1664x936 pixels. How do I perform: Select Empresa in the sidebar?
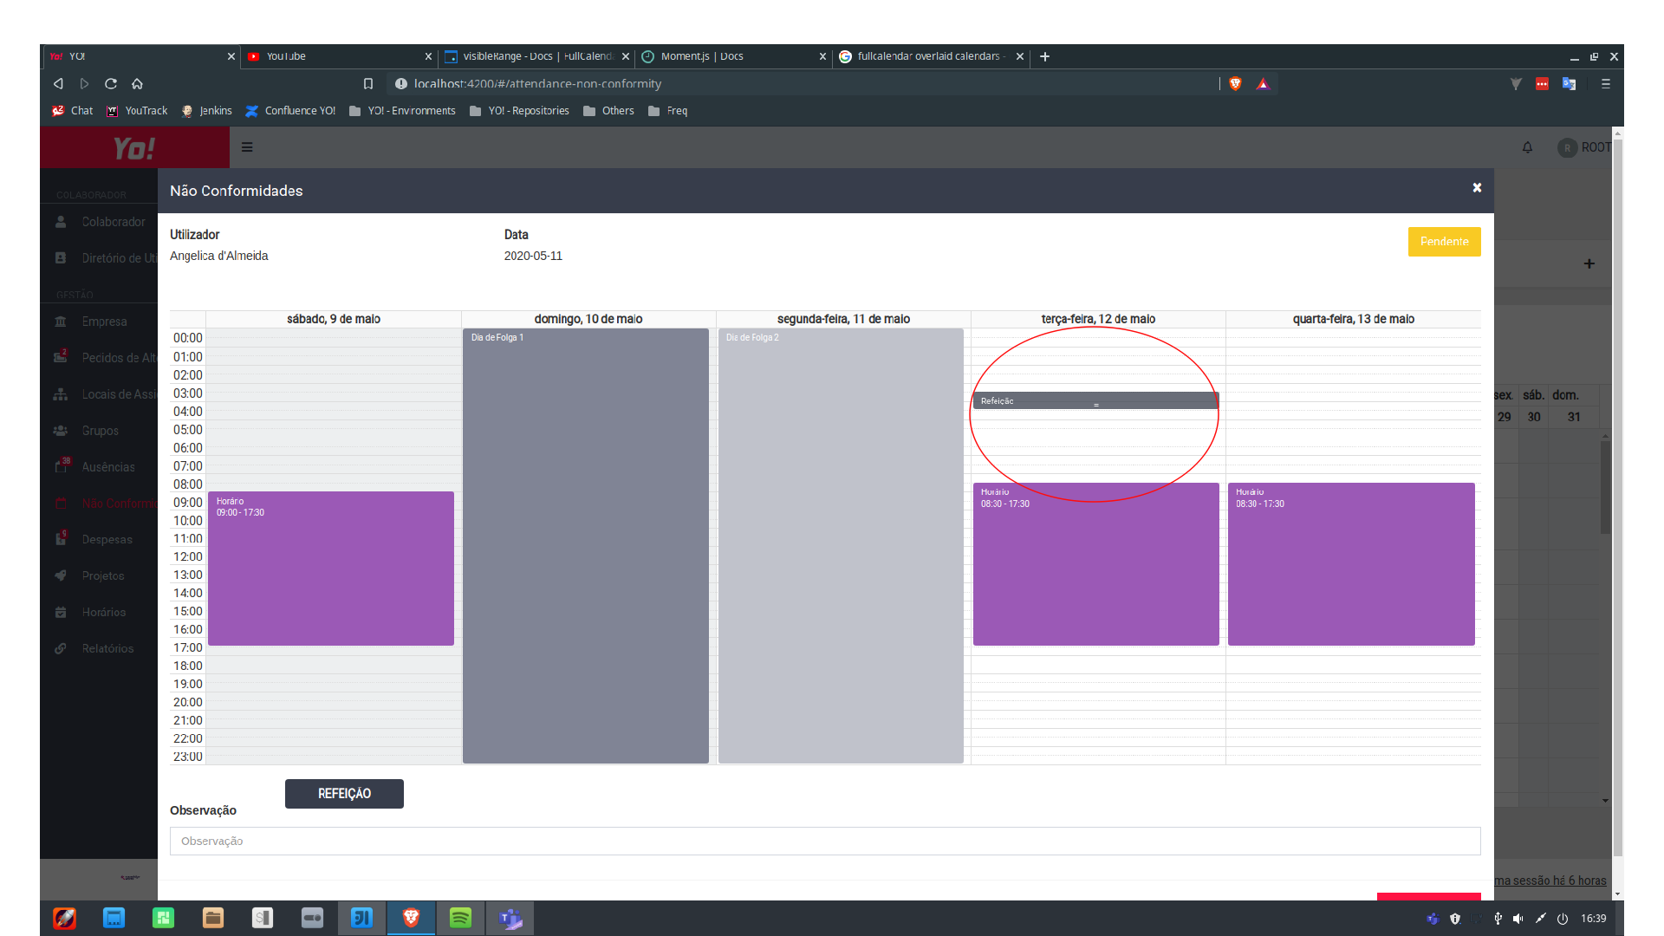point(103,322)
